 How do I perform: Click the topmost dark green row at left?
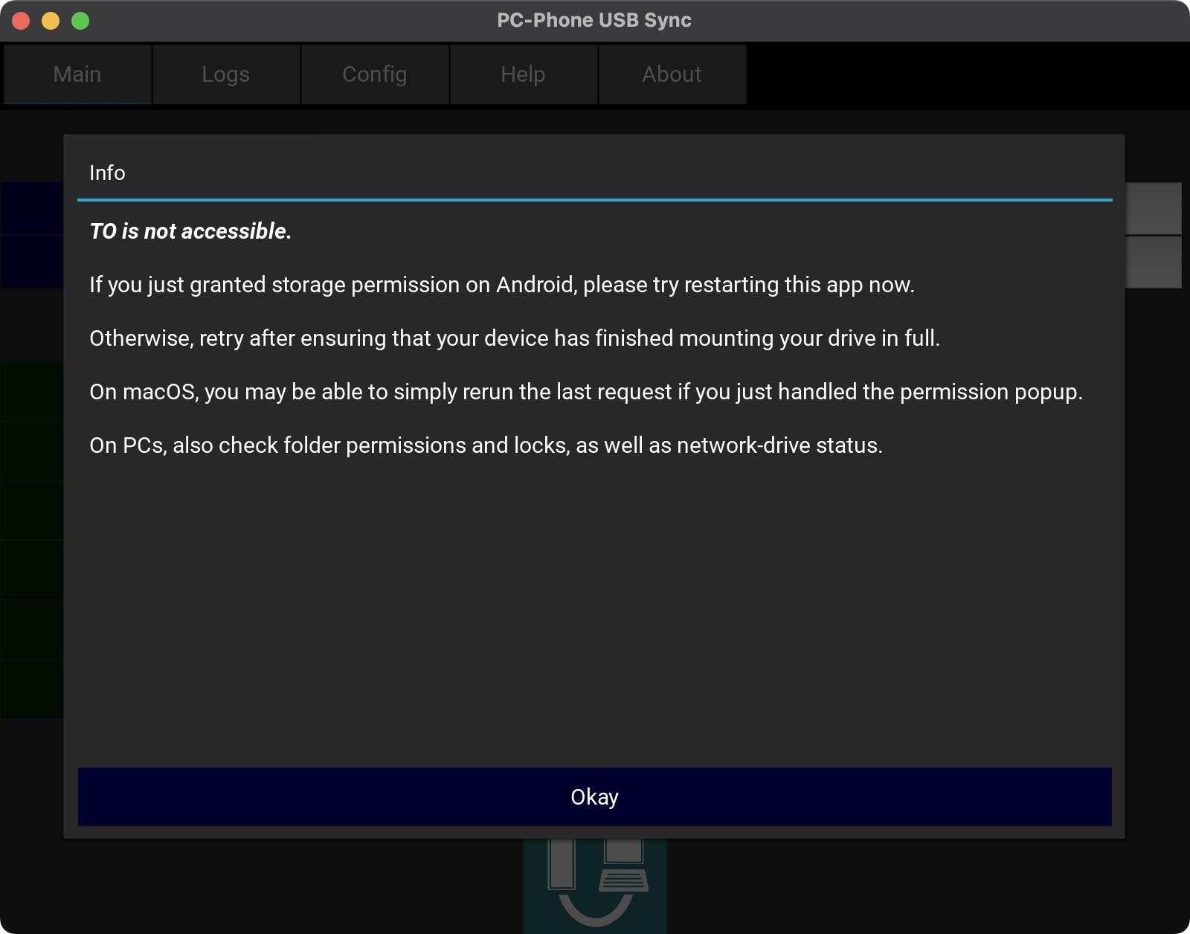coord(31,390)
